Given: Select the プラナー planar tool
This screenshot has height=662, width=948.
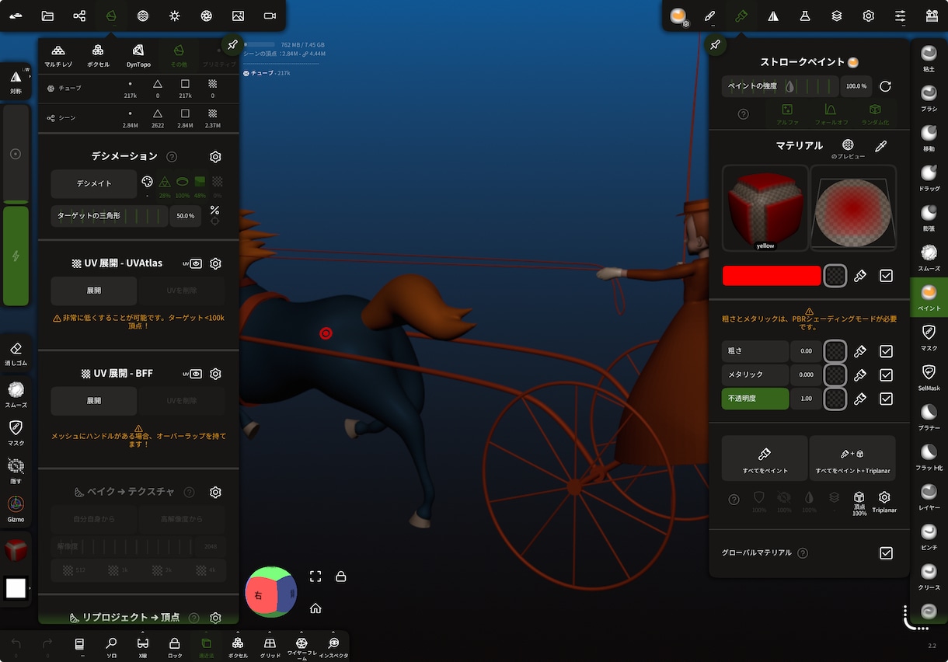Looking at the screenshot, I should pyautogui.click(x=929, y=417).
